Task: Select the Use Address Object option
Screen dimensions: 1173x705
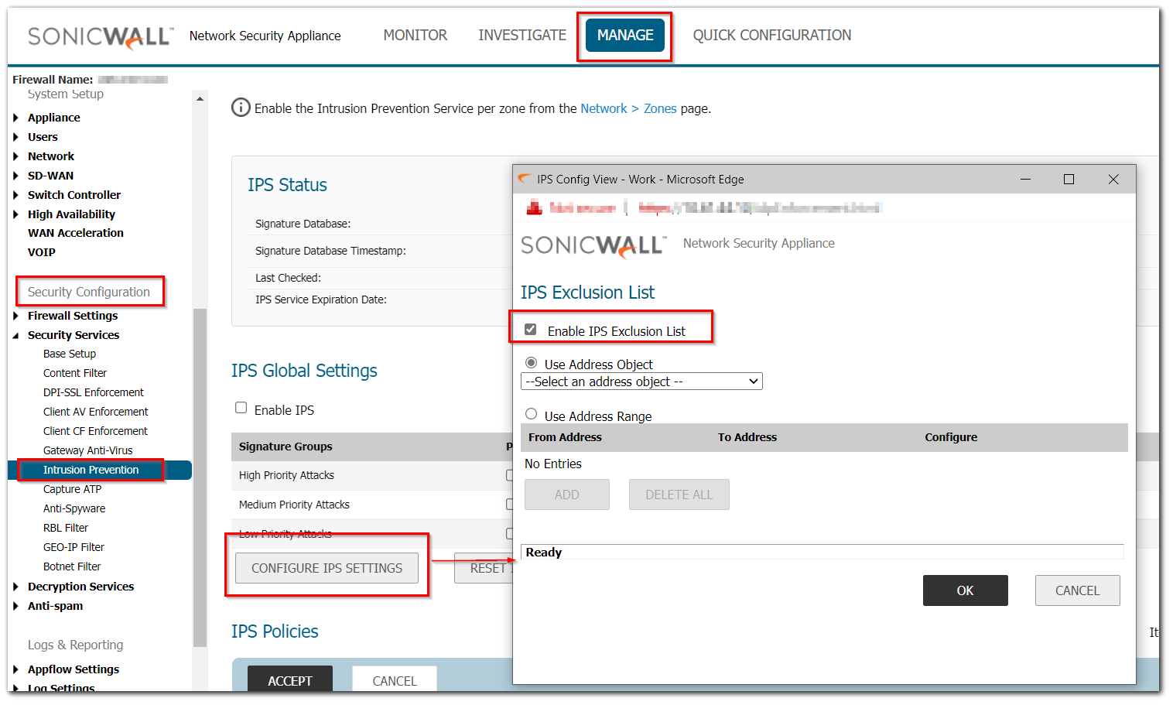Action: coord(531,363)
